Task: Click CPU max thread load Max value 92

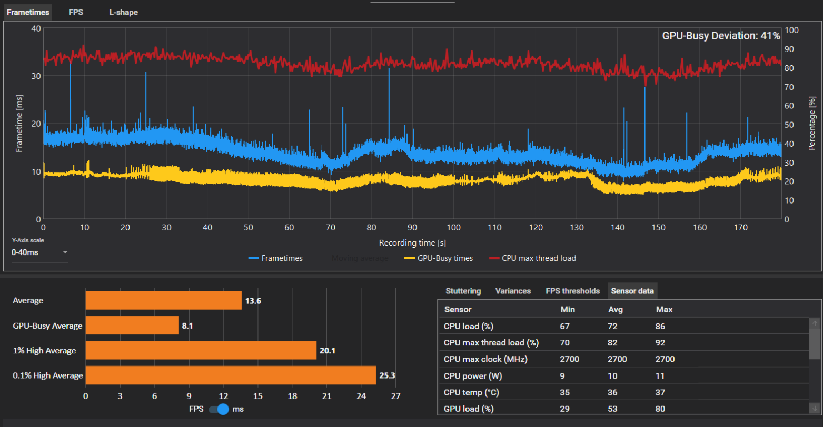Action: point(661,343)
